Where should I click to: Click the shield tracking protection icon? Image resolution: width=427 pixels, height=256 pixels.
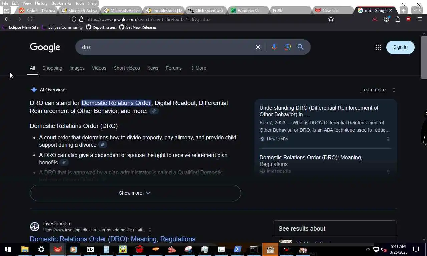[74, 19]
